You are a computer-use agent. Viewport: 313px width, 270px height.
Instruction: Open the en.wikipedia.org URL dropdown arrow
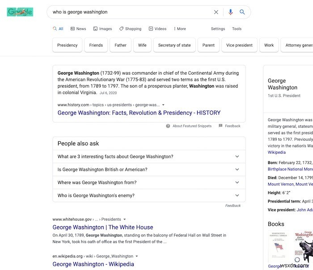(137, 256)
